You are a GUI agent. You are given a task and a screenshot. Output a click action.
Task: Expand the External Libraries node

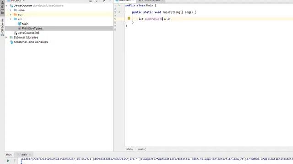pos(7,37)
